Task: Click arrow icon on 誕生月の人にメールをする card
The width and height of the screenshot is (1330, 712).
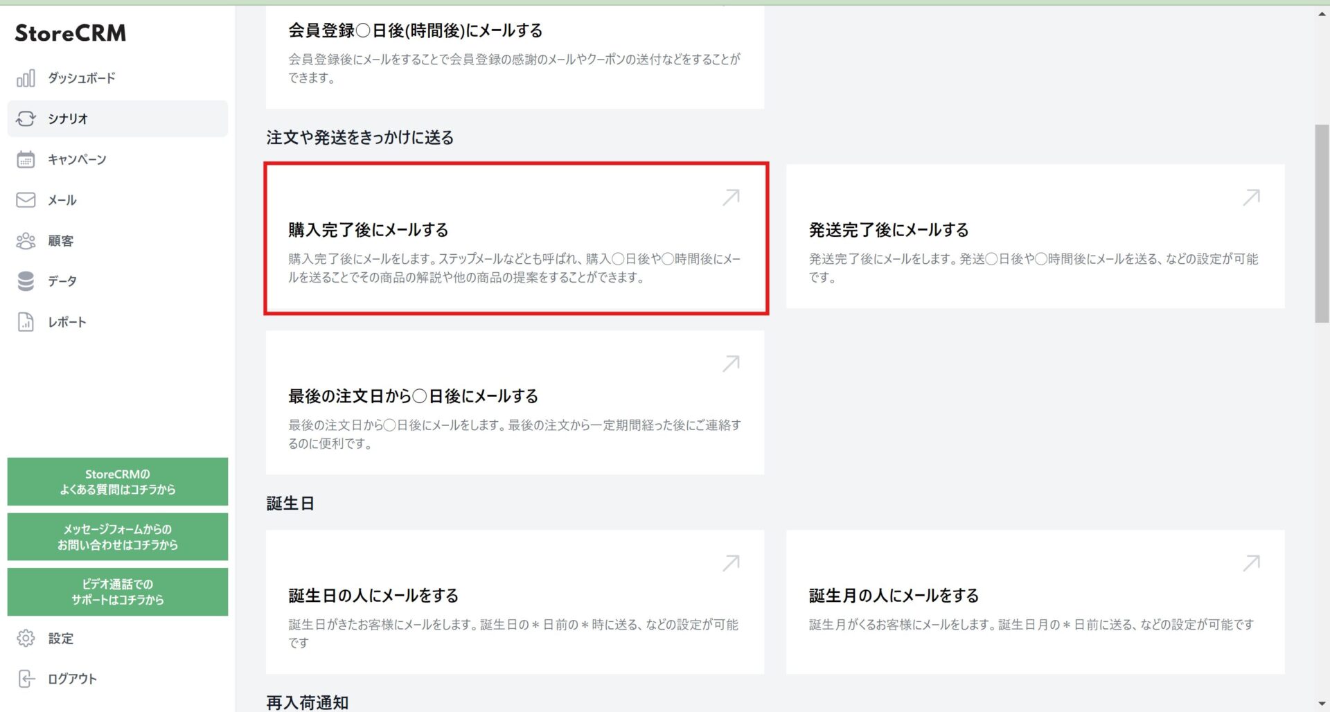Action: tap(1251, 563)
